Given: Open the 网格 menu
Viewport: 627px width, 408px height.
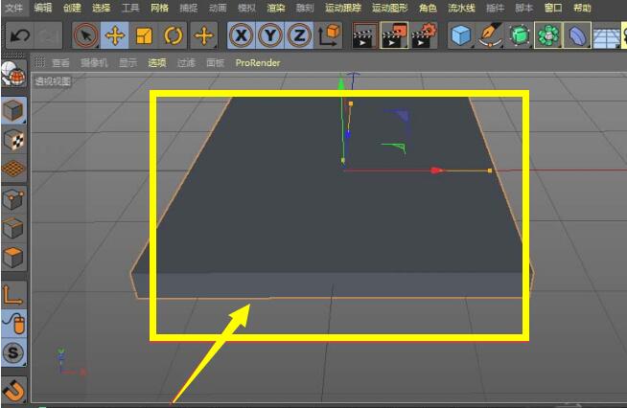Looking at the screenshot, I should click(x=159, y=8).
